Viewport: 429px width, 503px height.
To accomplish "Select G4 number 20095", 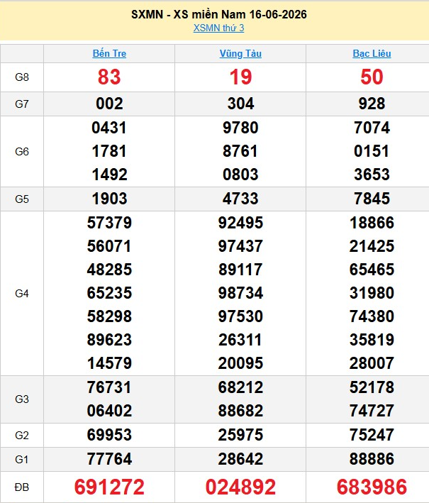I will pyautogui.click(x=240, y=363).
